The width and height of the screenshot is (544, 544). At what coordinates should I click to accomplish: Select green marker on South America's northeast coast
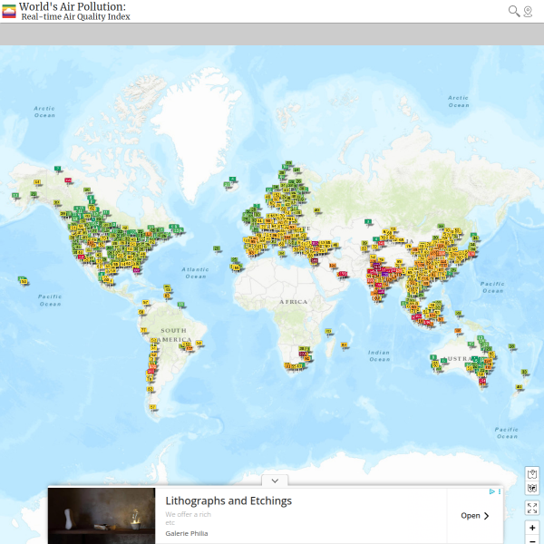(180, 305)
